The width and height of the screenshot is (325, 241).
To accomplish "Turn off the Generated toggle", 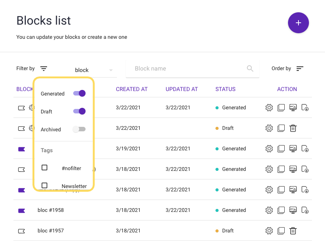I will coord(80,94).
